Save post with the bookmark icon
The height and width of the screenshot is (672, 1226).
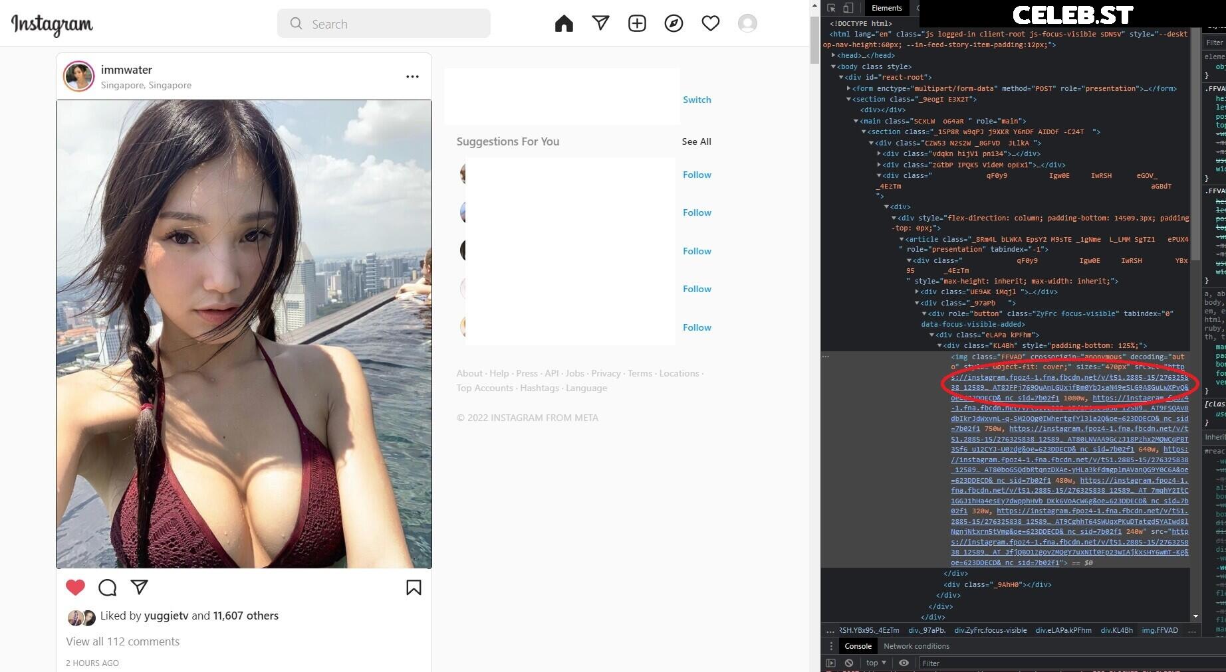point(414,588)
